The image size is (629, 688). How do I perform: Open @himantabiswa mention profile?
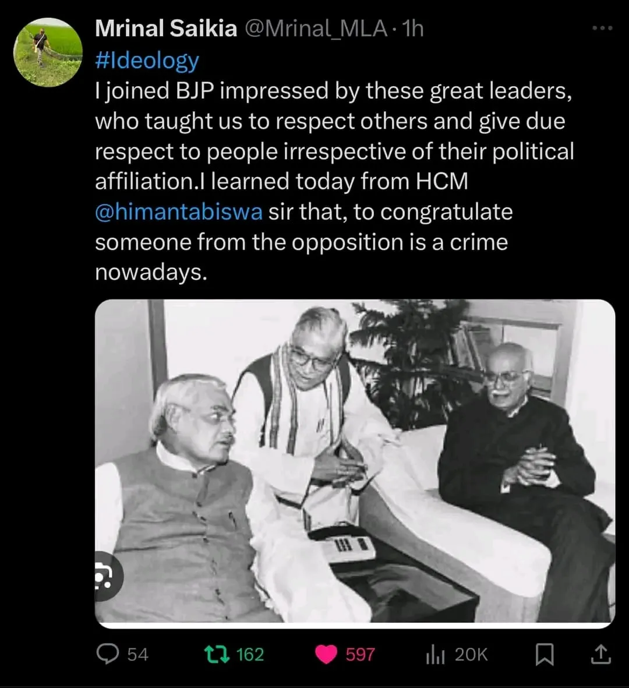click(x=179, y=211)
